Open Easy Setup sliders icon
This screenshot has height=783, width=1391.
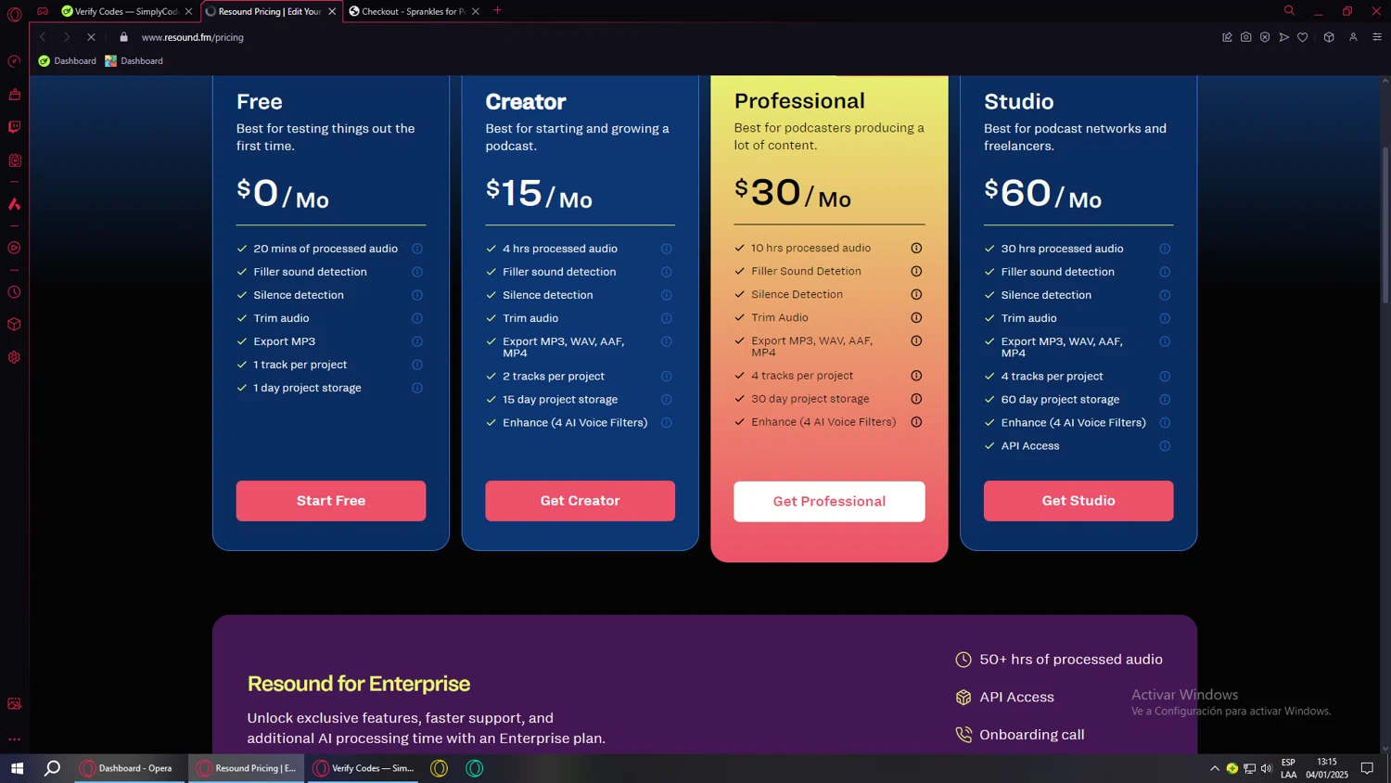coord(1377,37)
